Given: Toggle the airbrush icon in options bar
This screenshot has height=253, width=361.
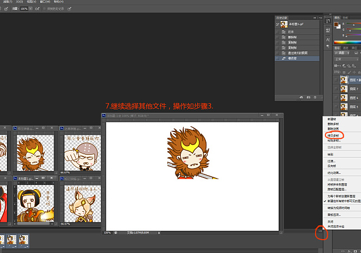Looking at the screenshot, I should pos(37,9).
